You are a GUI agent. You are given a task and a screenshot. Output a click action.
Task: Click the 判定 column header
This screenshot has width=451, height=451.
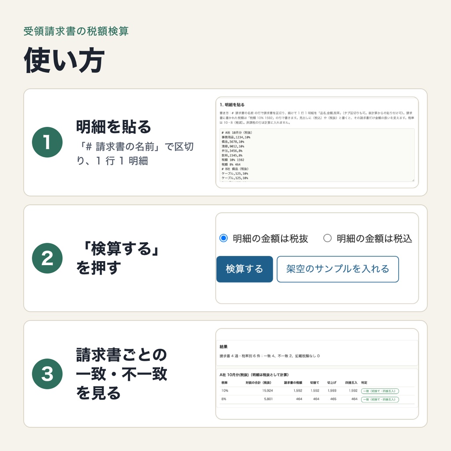[364, 383]
